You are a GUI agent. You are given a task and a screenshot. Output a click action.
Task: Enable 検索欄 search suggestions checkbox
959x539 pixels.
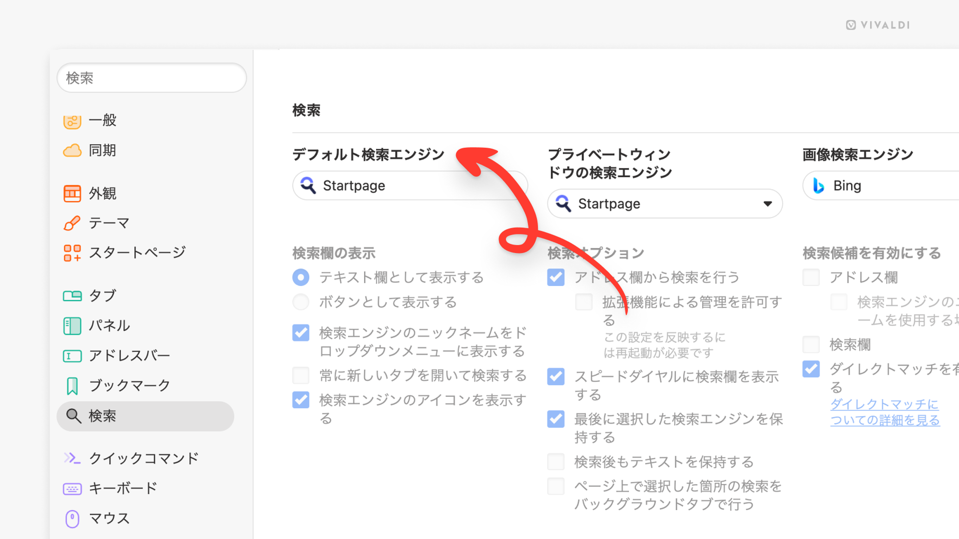click(x=811, y=344)
